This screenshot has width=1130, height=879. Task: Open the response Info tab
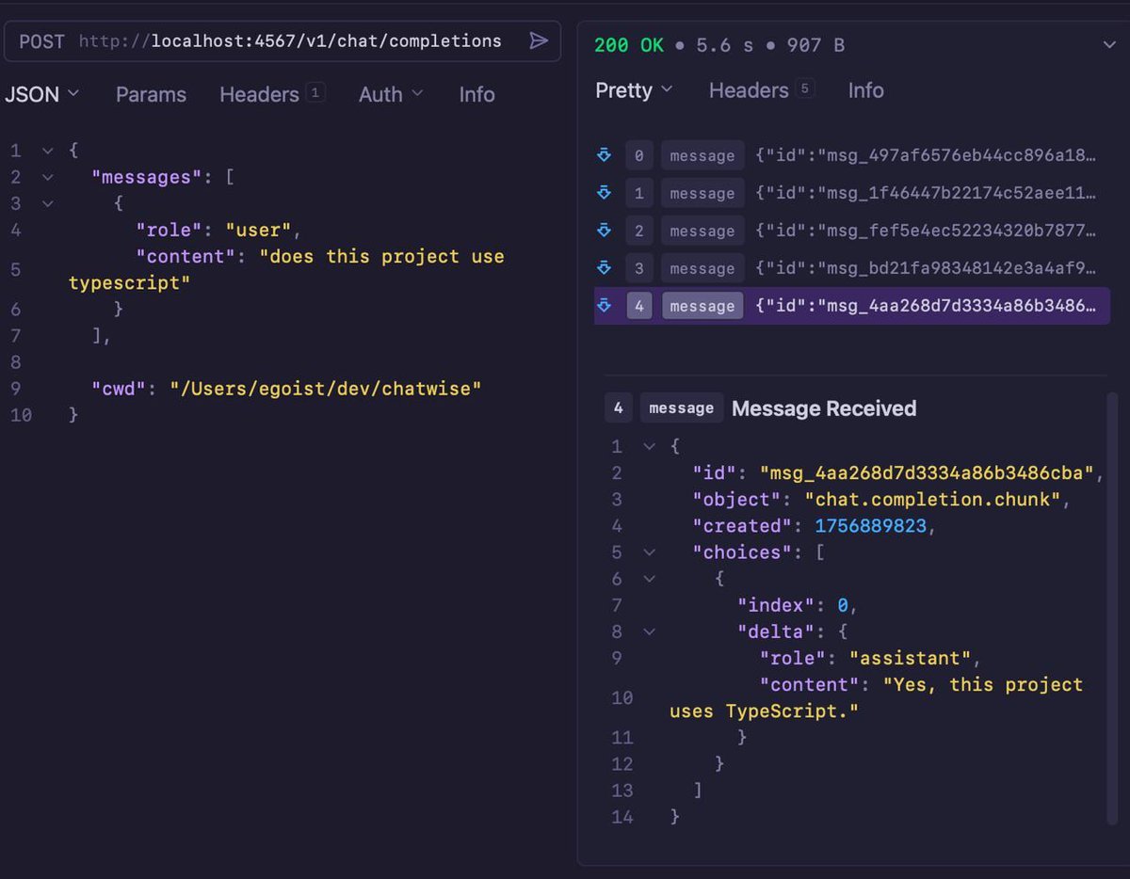point(865,90)
